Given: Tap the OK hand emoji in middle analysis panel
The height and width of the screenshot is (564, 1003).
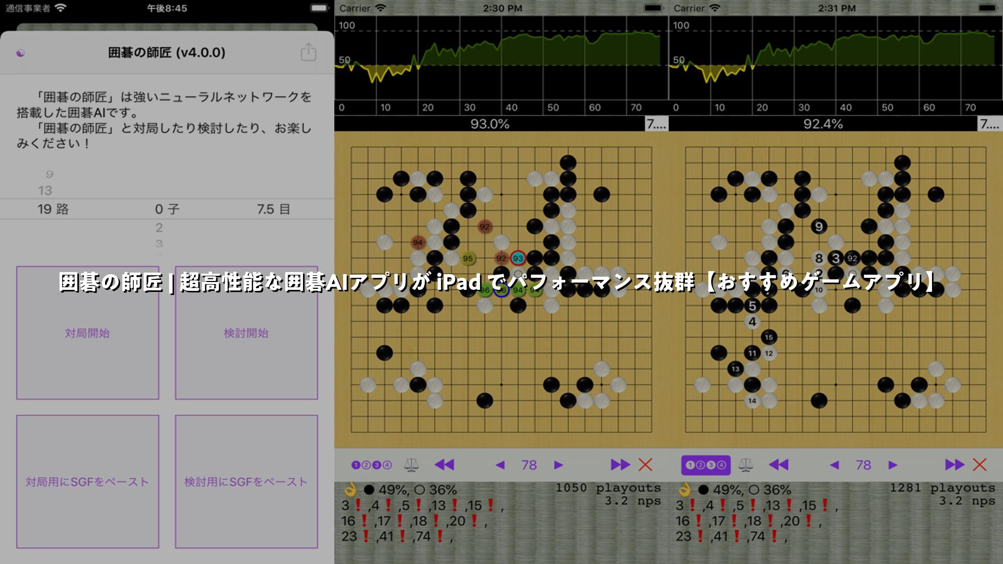Looking at the screenshot, I should tap(349, 490).
